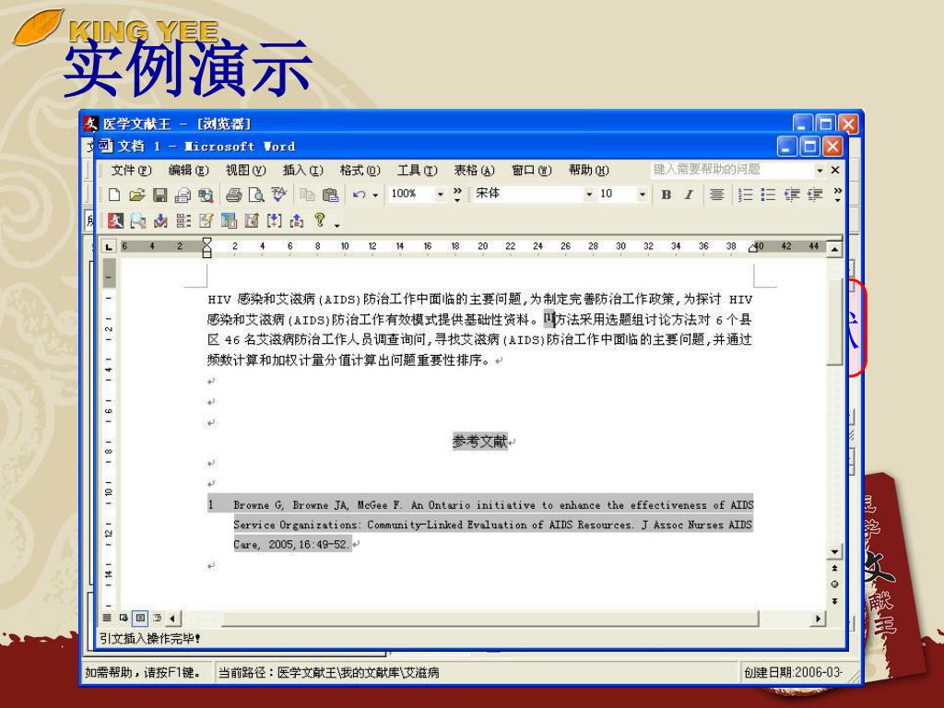Open the help question box dropdown arrow
This screenshot has width=944, height=708.
(820, 171)
